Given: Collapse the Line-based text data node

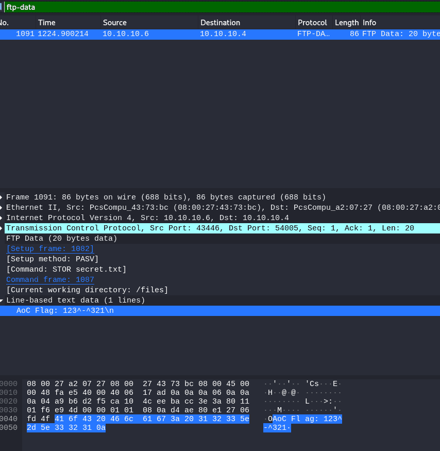Looking at the screenshot, I should [x=2, y=300].
